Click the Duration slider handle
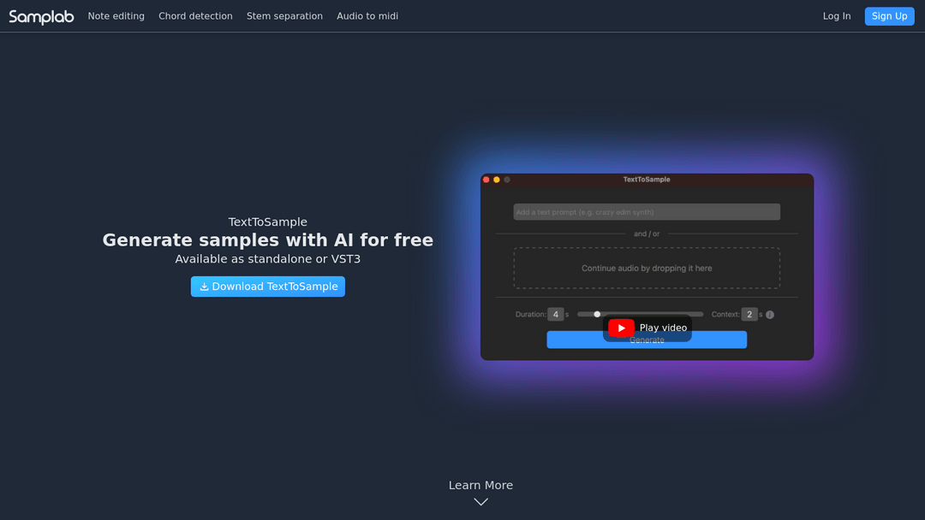The image size is (925, 520). [597, 315]
